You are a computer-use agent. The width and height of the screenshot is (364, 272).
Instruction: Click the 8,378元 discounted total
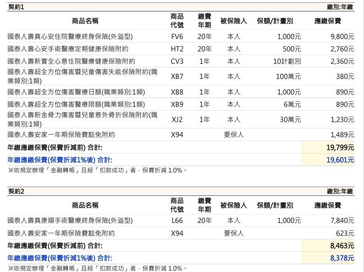click(x=342, y=258)
